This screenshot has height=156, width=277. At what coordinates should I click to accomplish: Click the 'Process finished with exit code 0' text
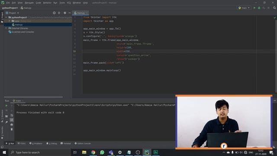[x=40, y=113]
